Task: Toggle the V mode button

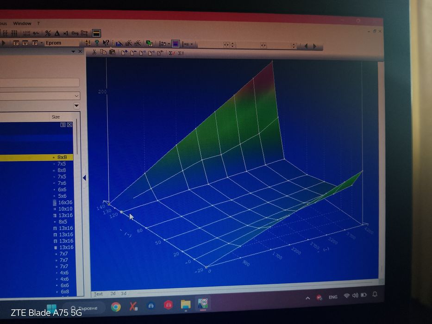Action: (x=25, y=43)
